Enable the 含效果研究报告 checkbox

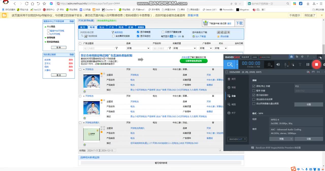(x=113, y=36)
